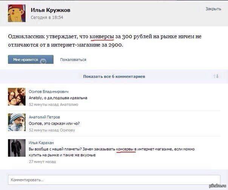
Task: Visit the Анатолий Петров commenter name link
Action: point(44,117)
